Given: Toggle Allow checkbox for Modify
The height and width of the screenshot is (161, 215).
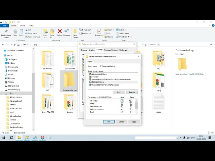Looking at the screenshot, I should coord(122,104).
